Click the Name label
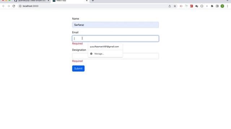 (x=75, y=19)
